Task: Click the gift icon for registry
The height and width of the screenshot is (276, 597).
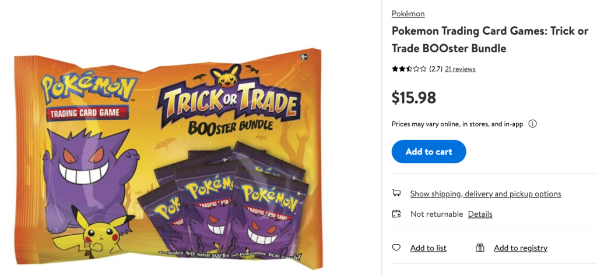Action: coord(480,248)
